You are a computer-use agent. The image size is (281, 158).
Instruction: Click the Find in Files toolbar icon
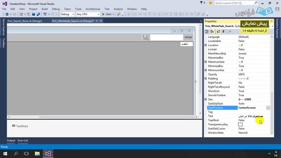point(119,14)
